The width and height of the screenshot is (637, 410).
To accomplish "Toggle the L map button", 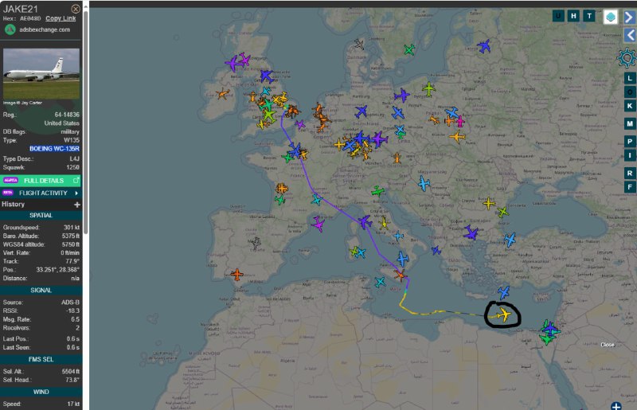I will click(630, 78).
